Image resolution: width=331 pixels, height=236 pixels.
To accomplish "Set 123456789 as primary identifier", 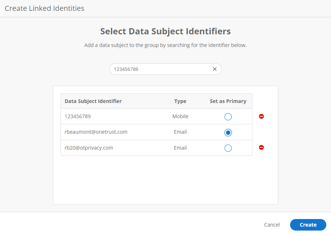I will (228, 116).
